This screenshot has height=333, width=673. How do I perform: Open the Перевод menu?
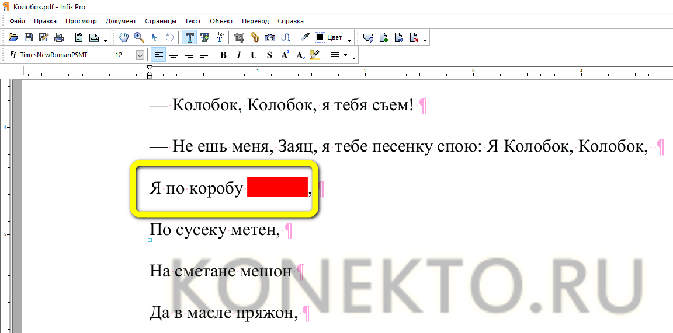[x=255, y=21]
